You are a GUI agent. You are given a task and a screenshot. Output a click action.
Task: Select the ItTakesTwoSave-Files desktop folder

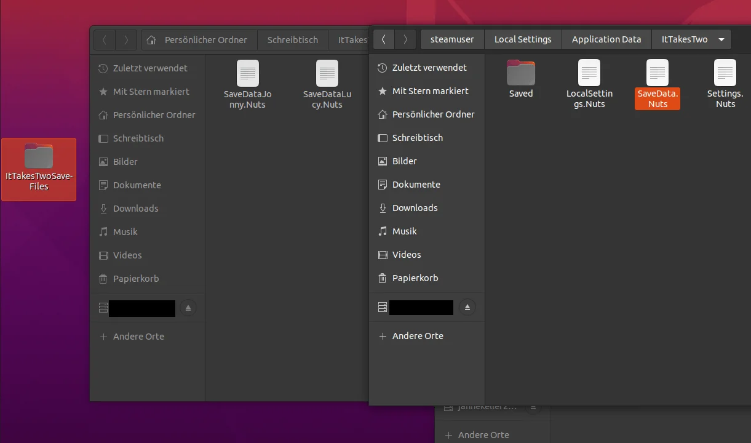point(39,169)
